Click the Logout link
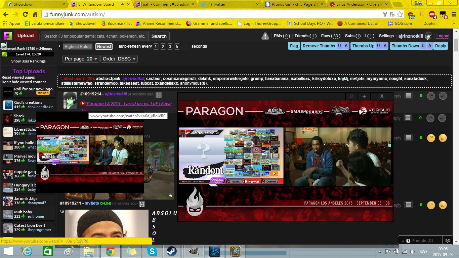 pos(443,36)
